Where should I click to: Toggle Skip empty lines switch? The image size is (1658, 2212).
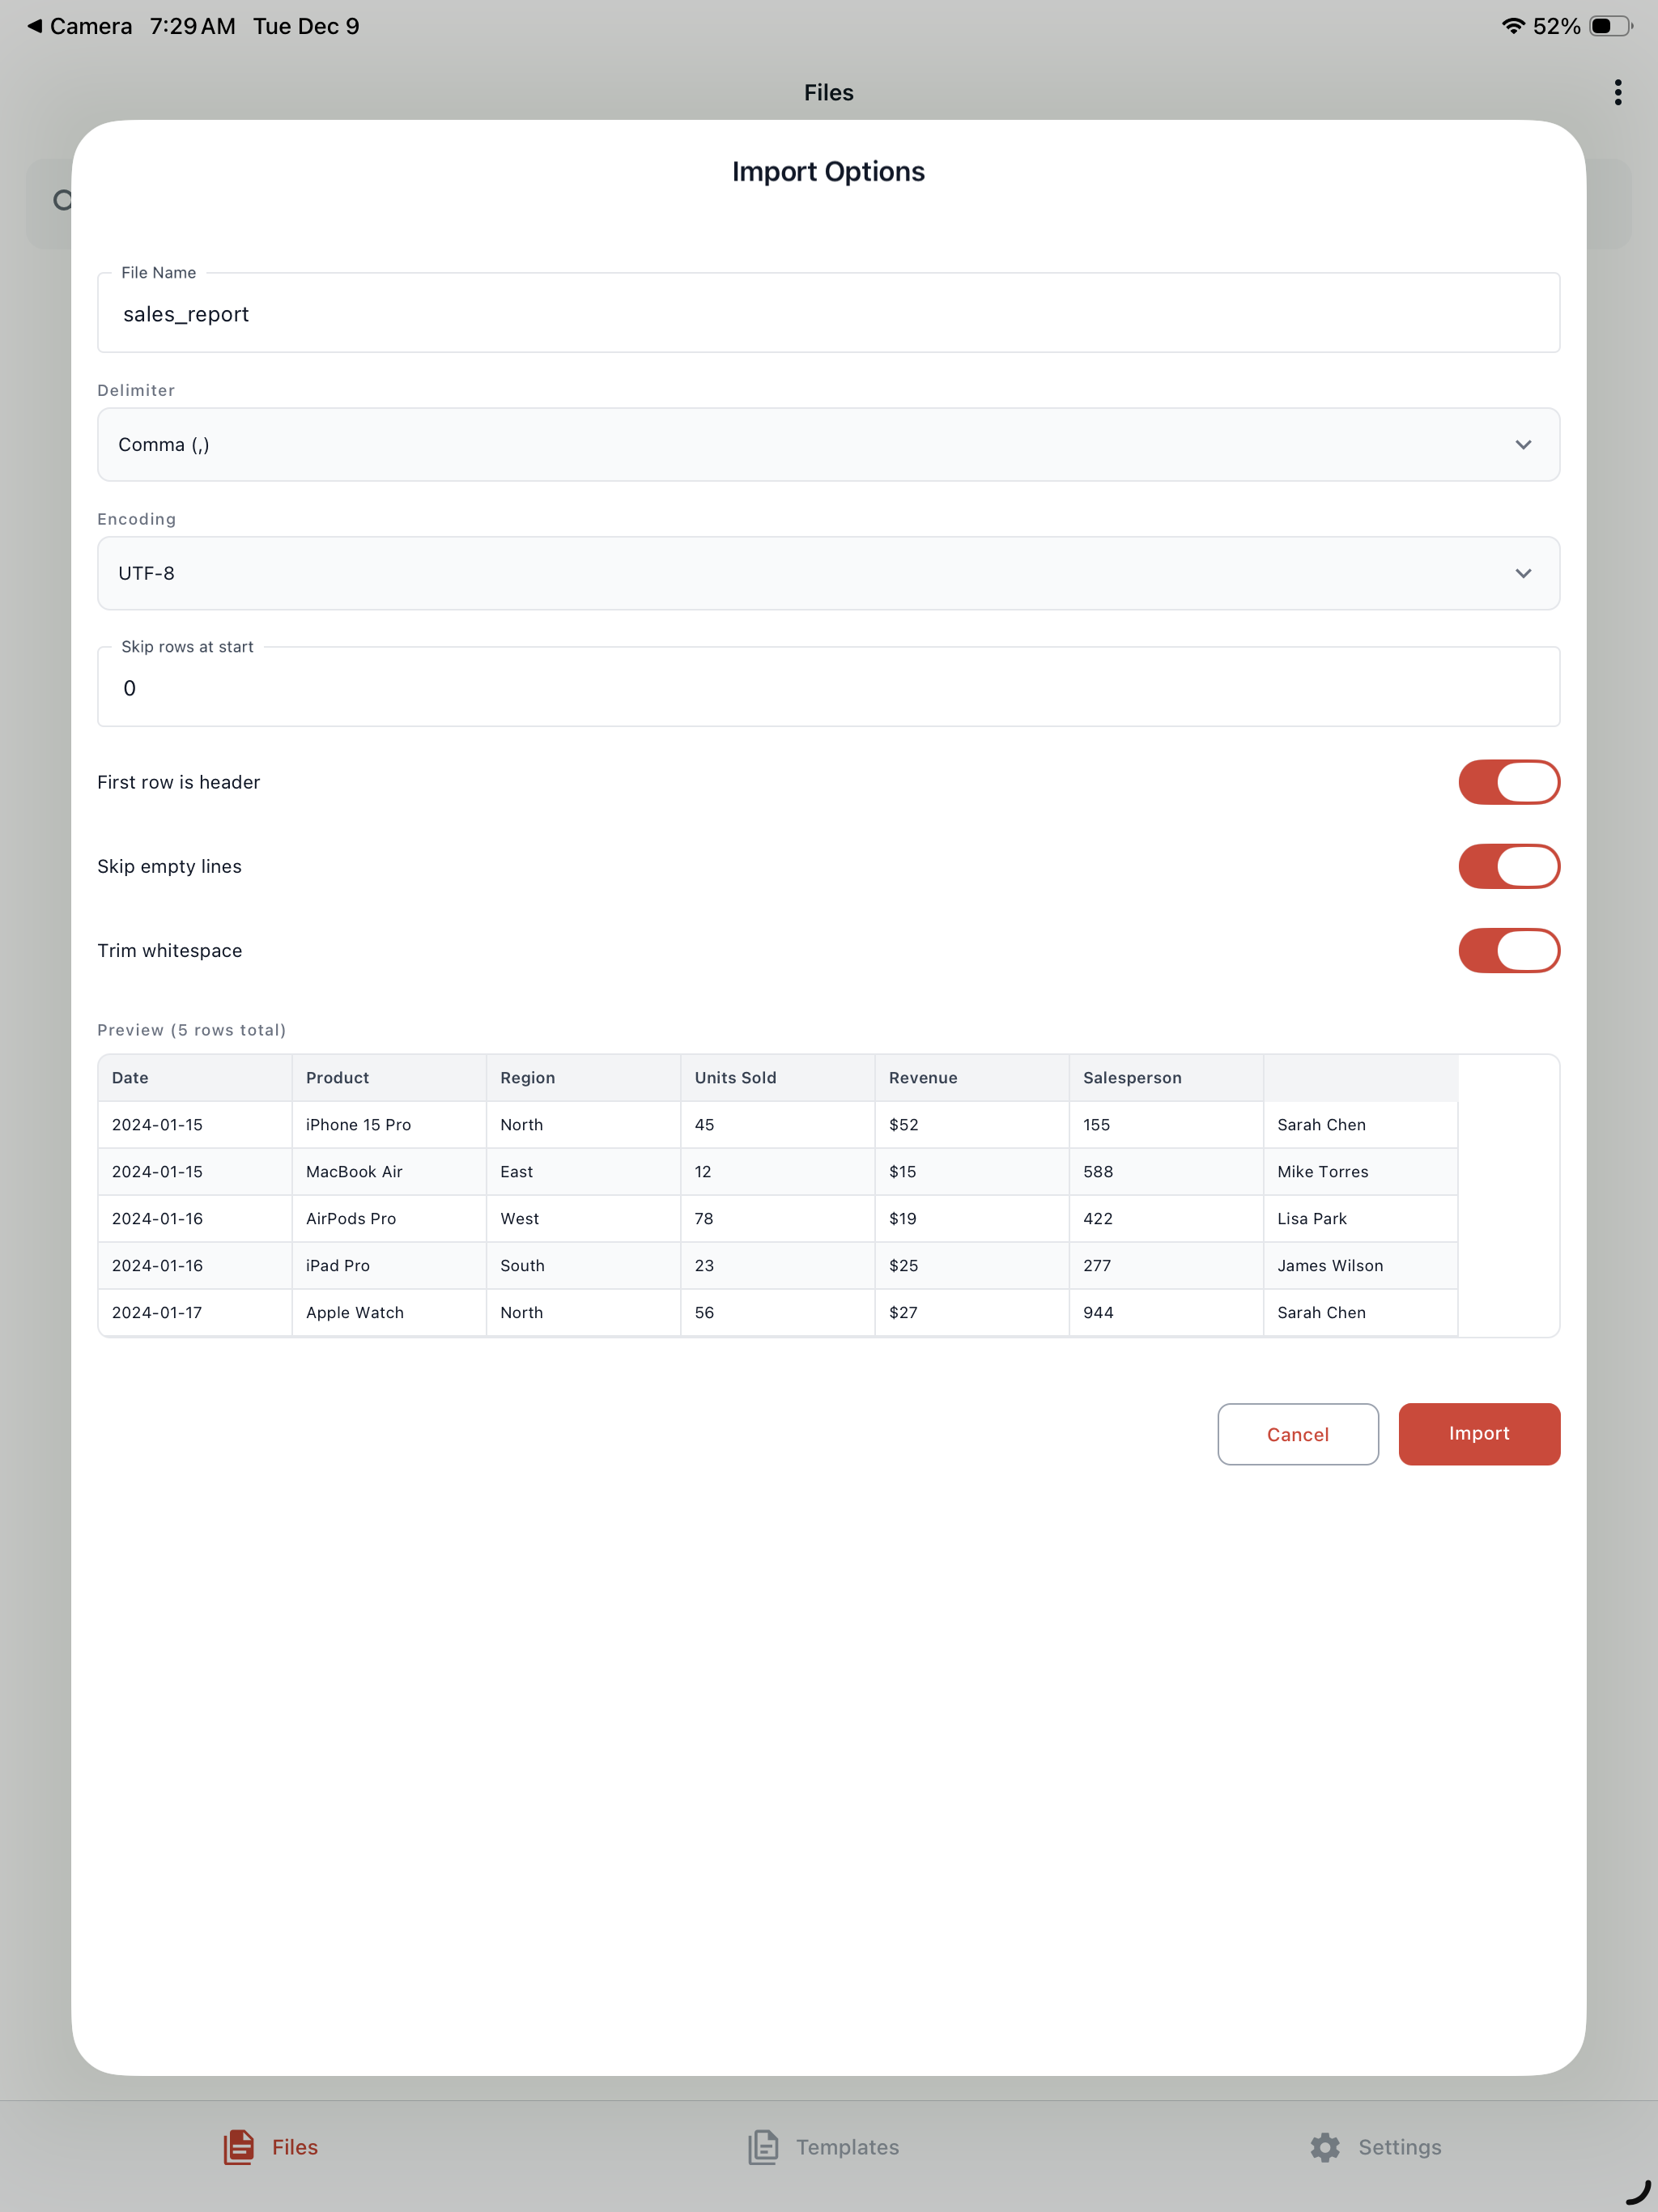[1508, 866]
